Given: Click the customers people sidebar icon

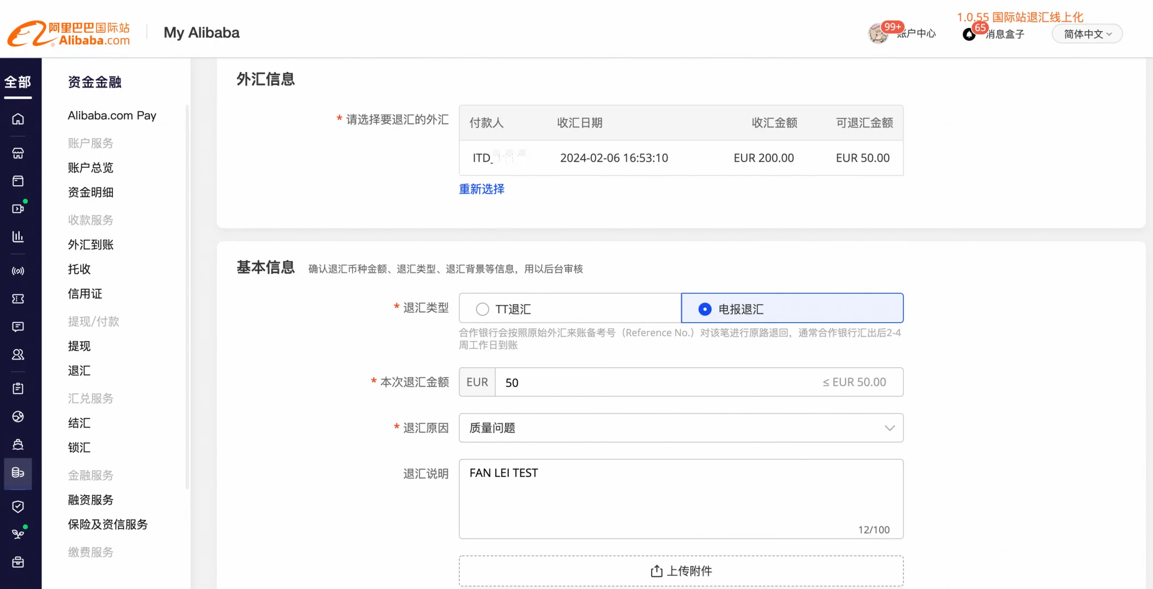Looking at the screenshot, I should tap(18, 355).
